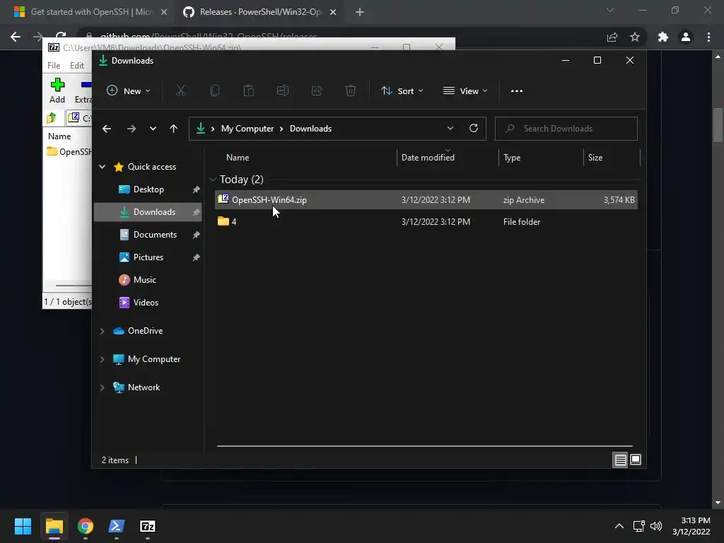The width and height of the screenshot is (724, 543).
Task: Click File Explorer in the taskbar
Action: coord(54,526)
